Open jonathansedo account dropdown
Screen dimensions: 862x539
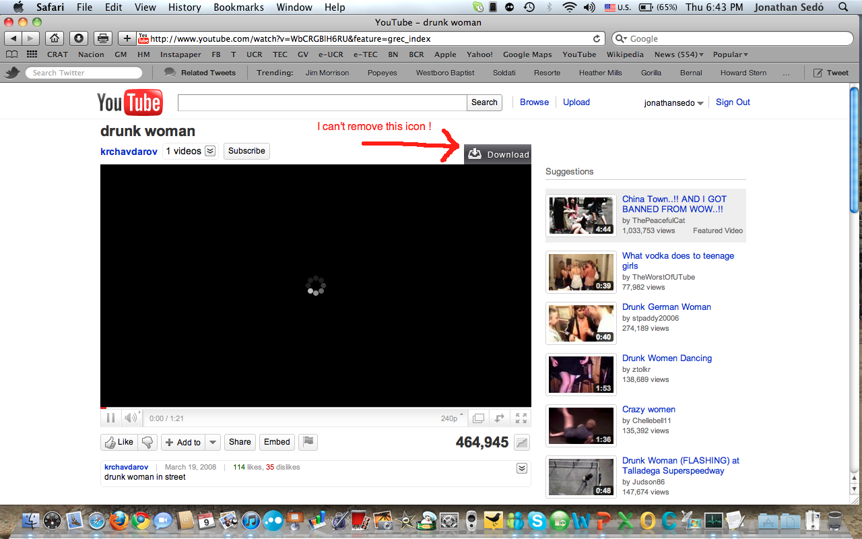point(674,103)
